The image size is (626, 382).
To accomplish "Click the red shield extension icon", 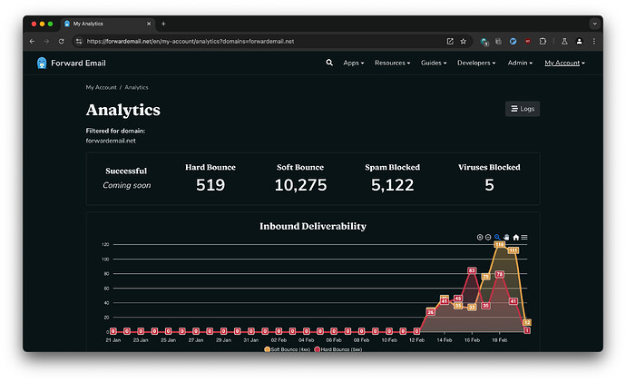I will pos(528,41).
